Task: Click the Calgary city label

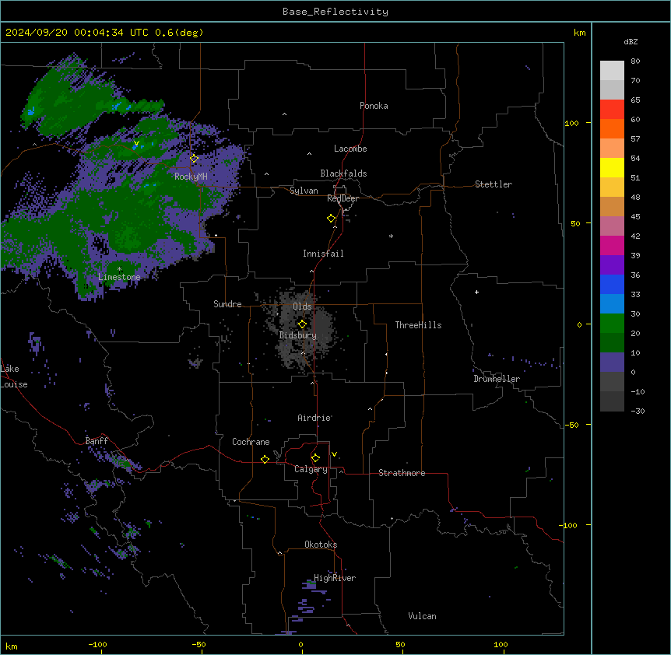Action: click(x=311, y=469)
